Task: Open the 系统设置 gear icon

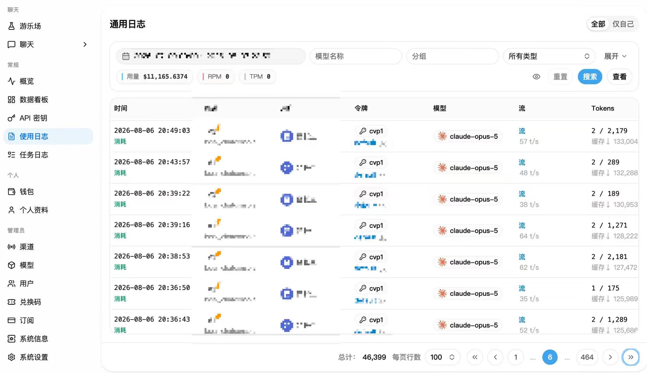Action: (11, 357)
